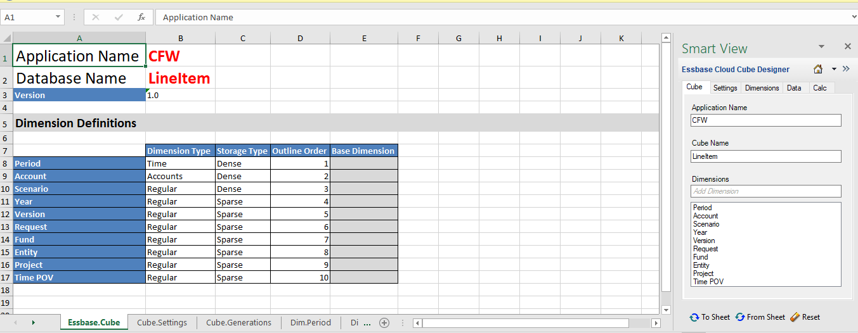Select Time POV in the Dimensions list
This screenshot has height=333, width=858.
[x=708, y=282]
